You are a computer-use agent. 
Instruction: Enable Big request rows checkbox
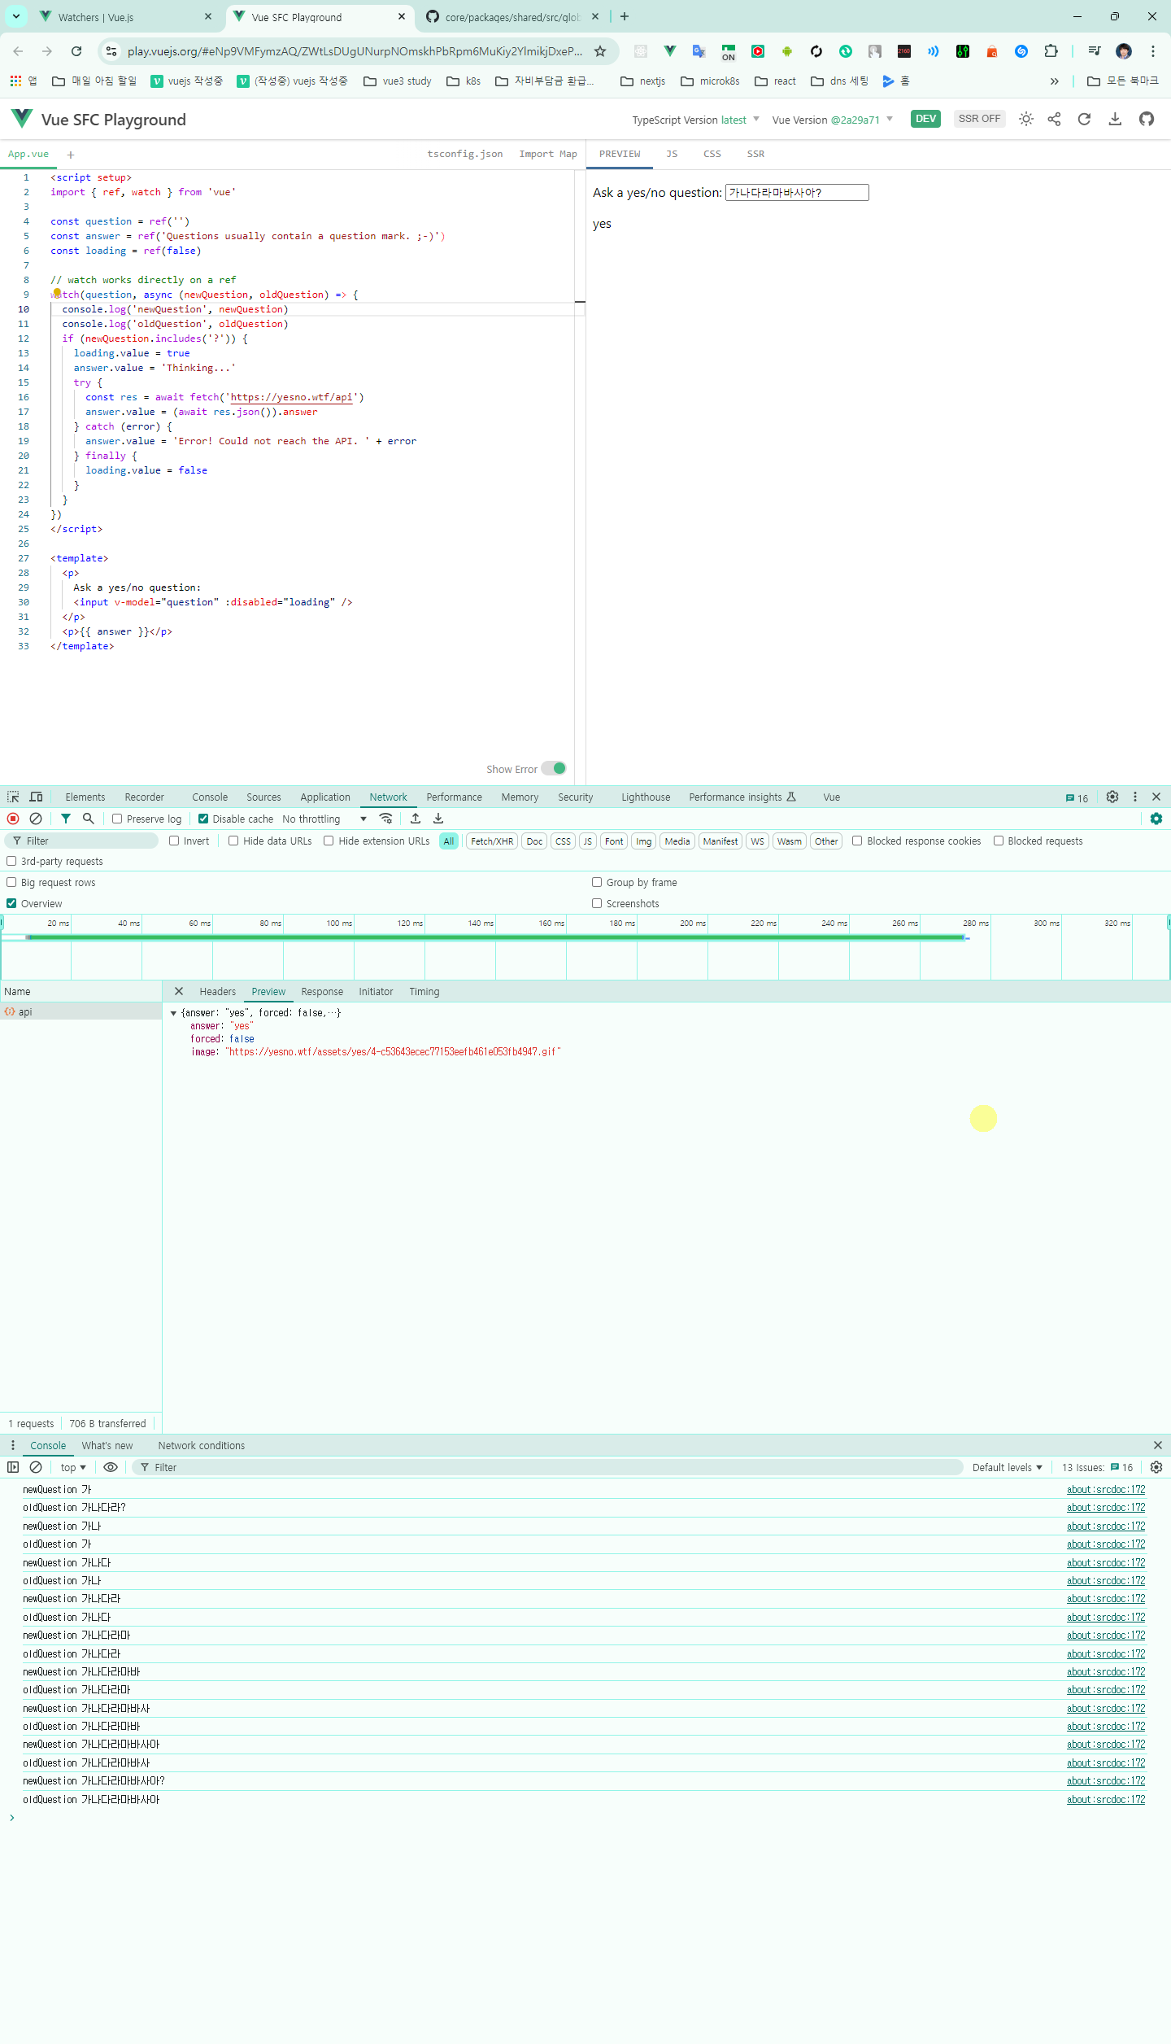tap(11, 882)
